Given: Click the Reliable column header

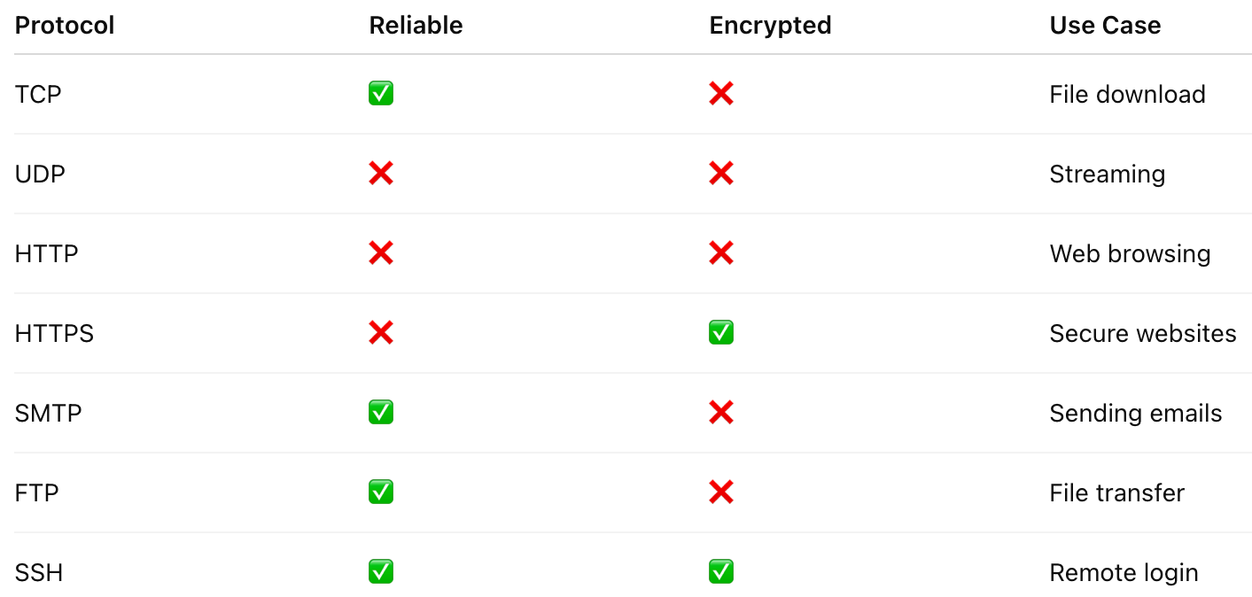Looking at the screenshot, I should pyautogui.click(x=416, y=25).
